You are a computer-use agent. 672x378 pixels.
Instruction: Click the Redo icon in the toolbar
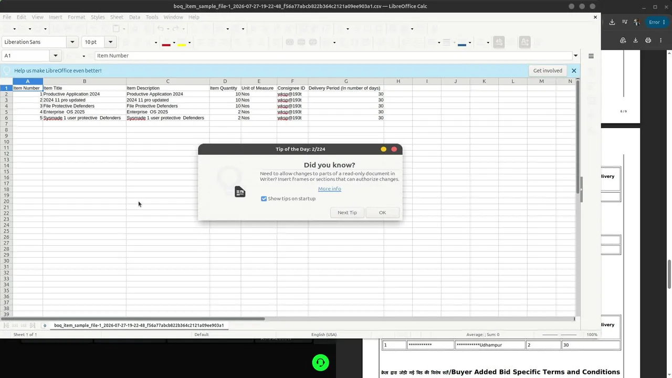click(176, 29)
